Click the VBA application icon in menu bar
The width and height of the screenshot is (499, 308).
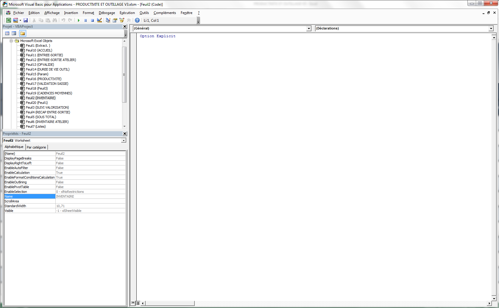(8, 13)
